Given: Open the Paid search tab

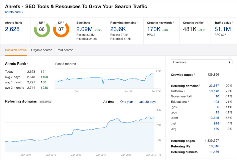Looking at the screenshot, I should 65,50.
